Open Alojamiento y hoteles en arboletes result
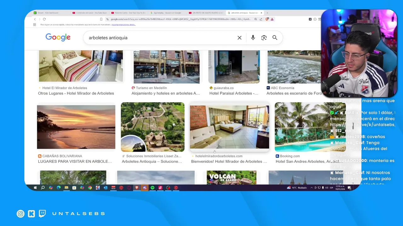The image size is (403, 226). pyautogui.click(x=166, y=93)
